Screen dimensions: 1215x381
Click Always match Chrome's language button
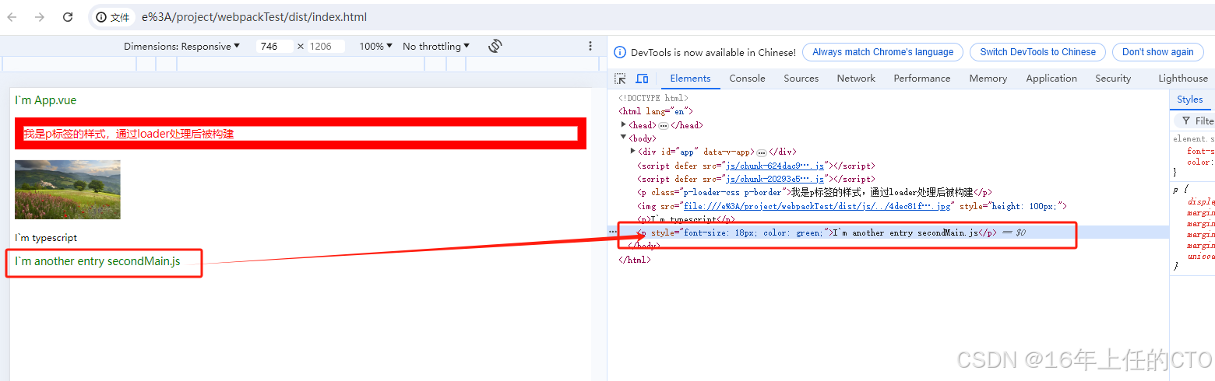point(882,52)
